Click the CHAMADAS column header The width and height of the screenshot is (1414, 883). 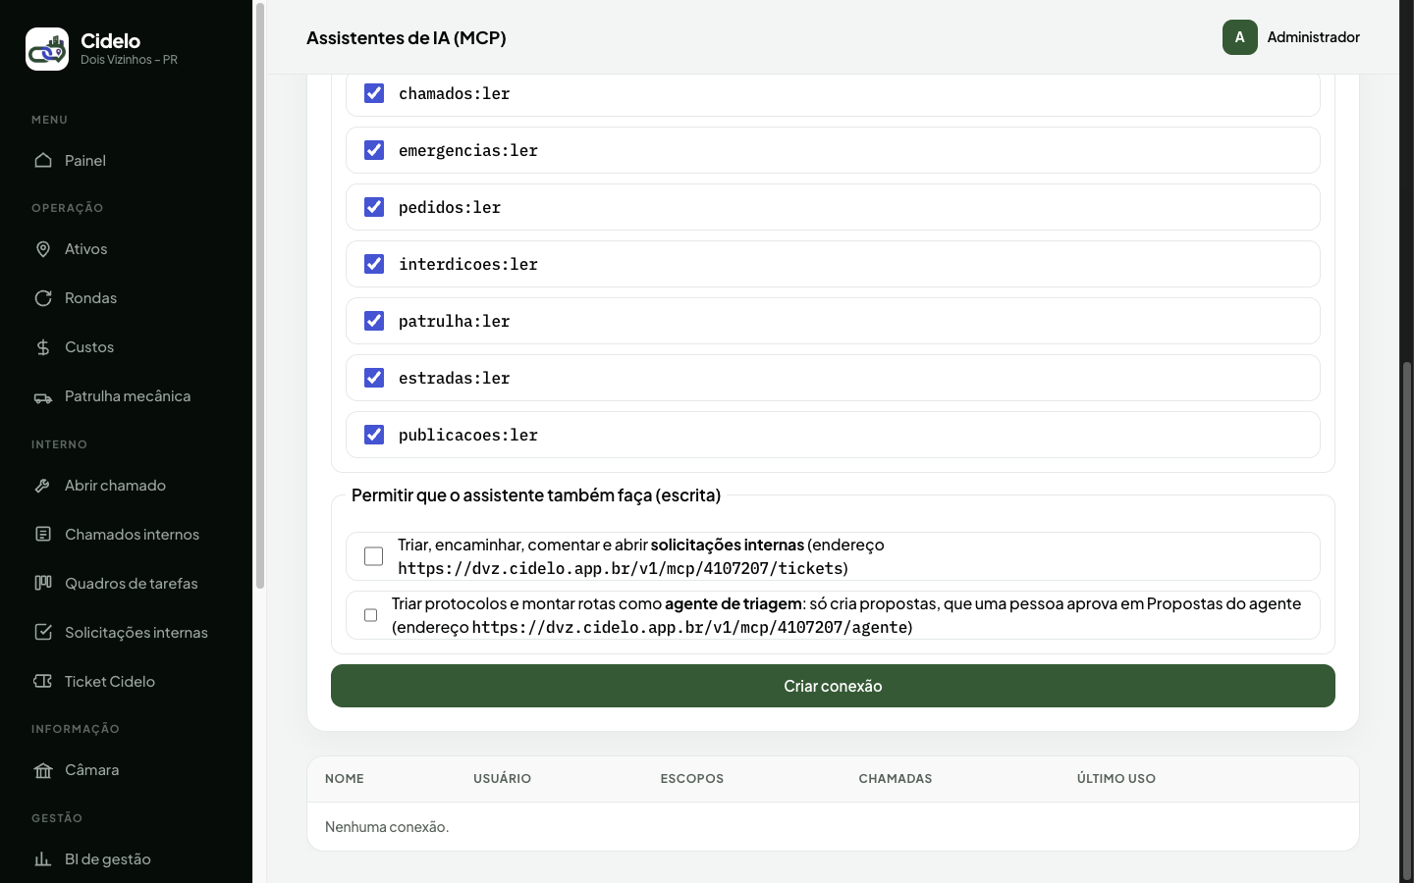895,779
